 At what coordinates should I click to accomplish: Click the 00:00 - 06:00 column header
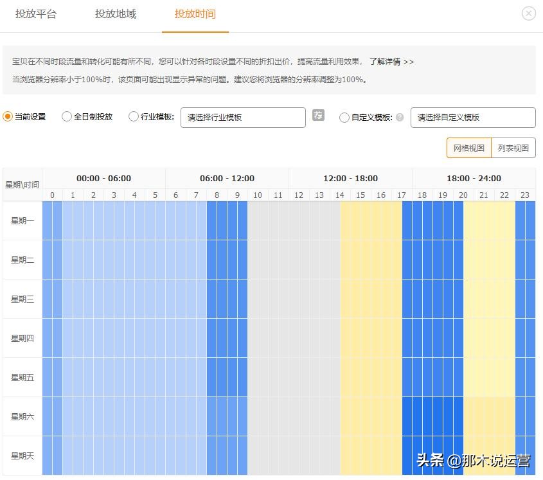103,178
